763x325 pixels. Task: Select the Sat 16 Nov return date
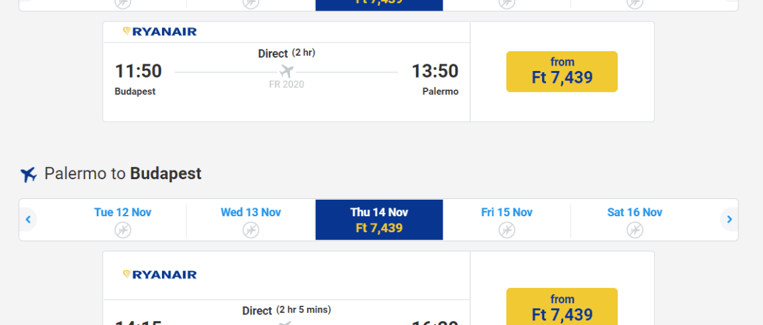pos(634,220)
